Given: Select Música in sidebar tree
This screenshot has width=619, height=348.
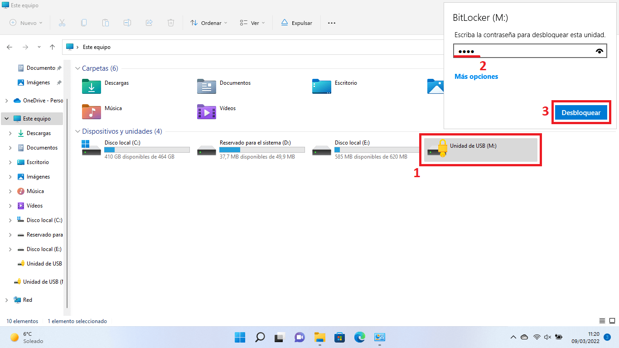Looking at the screenshot, I should [35, 191].
